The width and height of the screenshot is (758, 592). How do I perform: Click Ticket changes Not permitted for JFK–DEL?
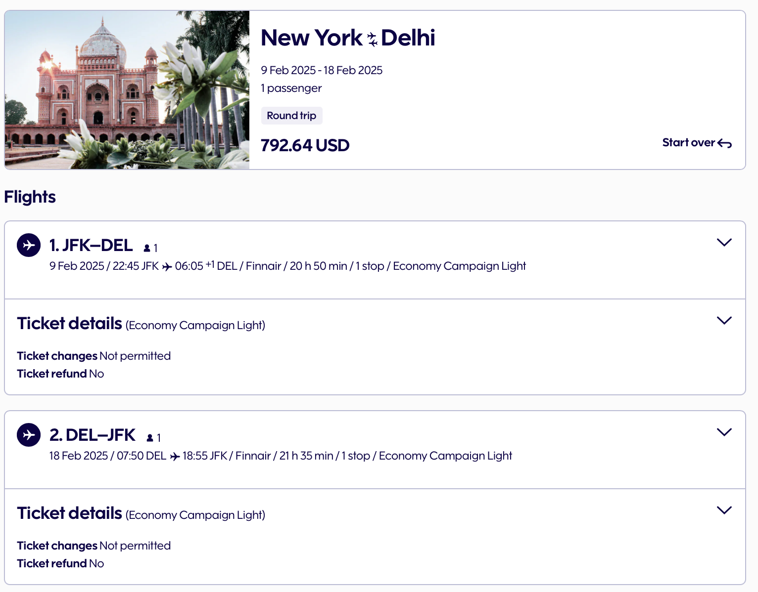(x=94, y=356)
